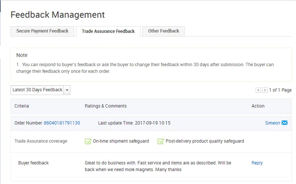Click the Ratings & Comments column header
296x184 pixels.
106,106
